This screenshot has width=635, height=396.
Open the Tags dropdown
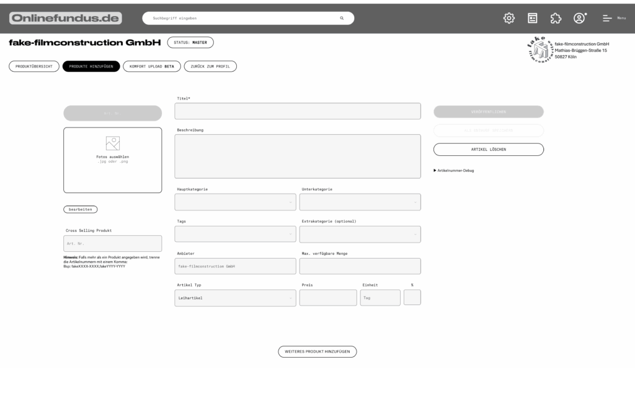[235, 234]
